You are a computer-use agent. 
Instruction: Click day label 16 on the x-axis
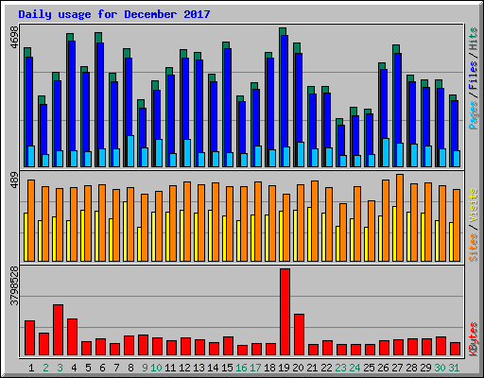(241, 368)
